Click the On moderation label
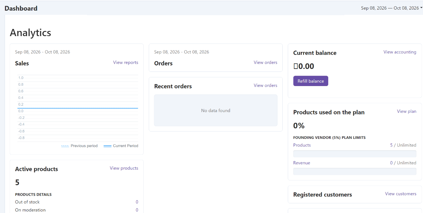Screen dimensions: 423x213 tap(30, 210)
